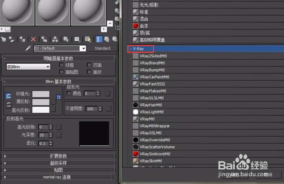Click the VRaySimbiontMtl red sphere icon
The image size is (284, 184).
(x=135, y=154)
